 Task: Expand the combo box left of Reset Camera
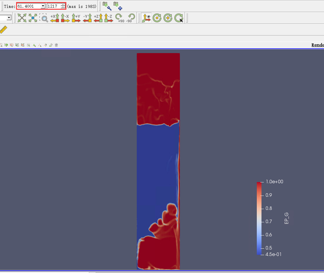pos(9,18)
